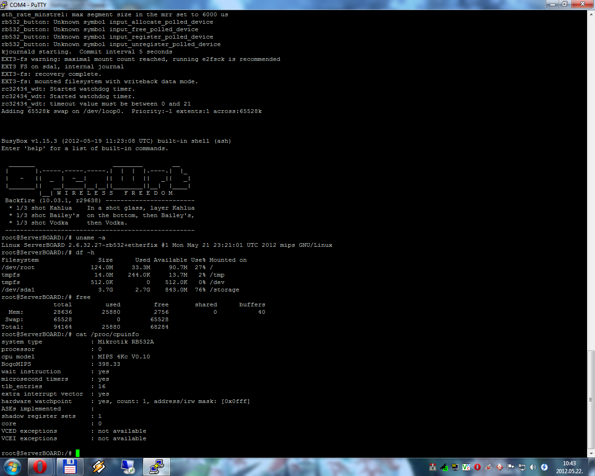Open the network connection tray icon
This screenshot has height=476, width=595.
[522, 467]
